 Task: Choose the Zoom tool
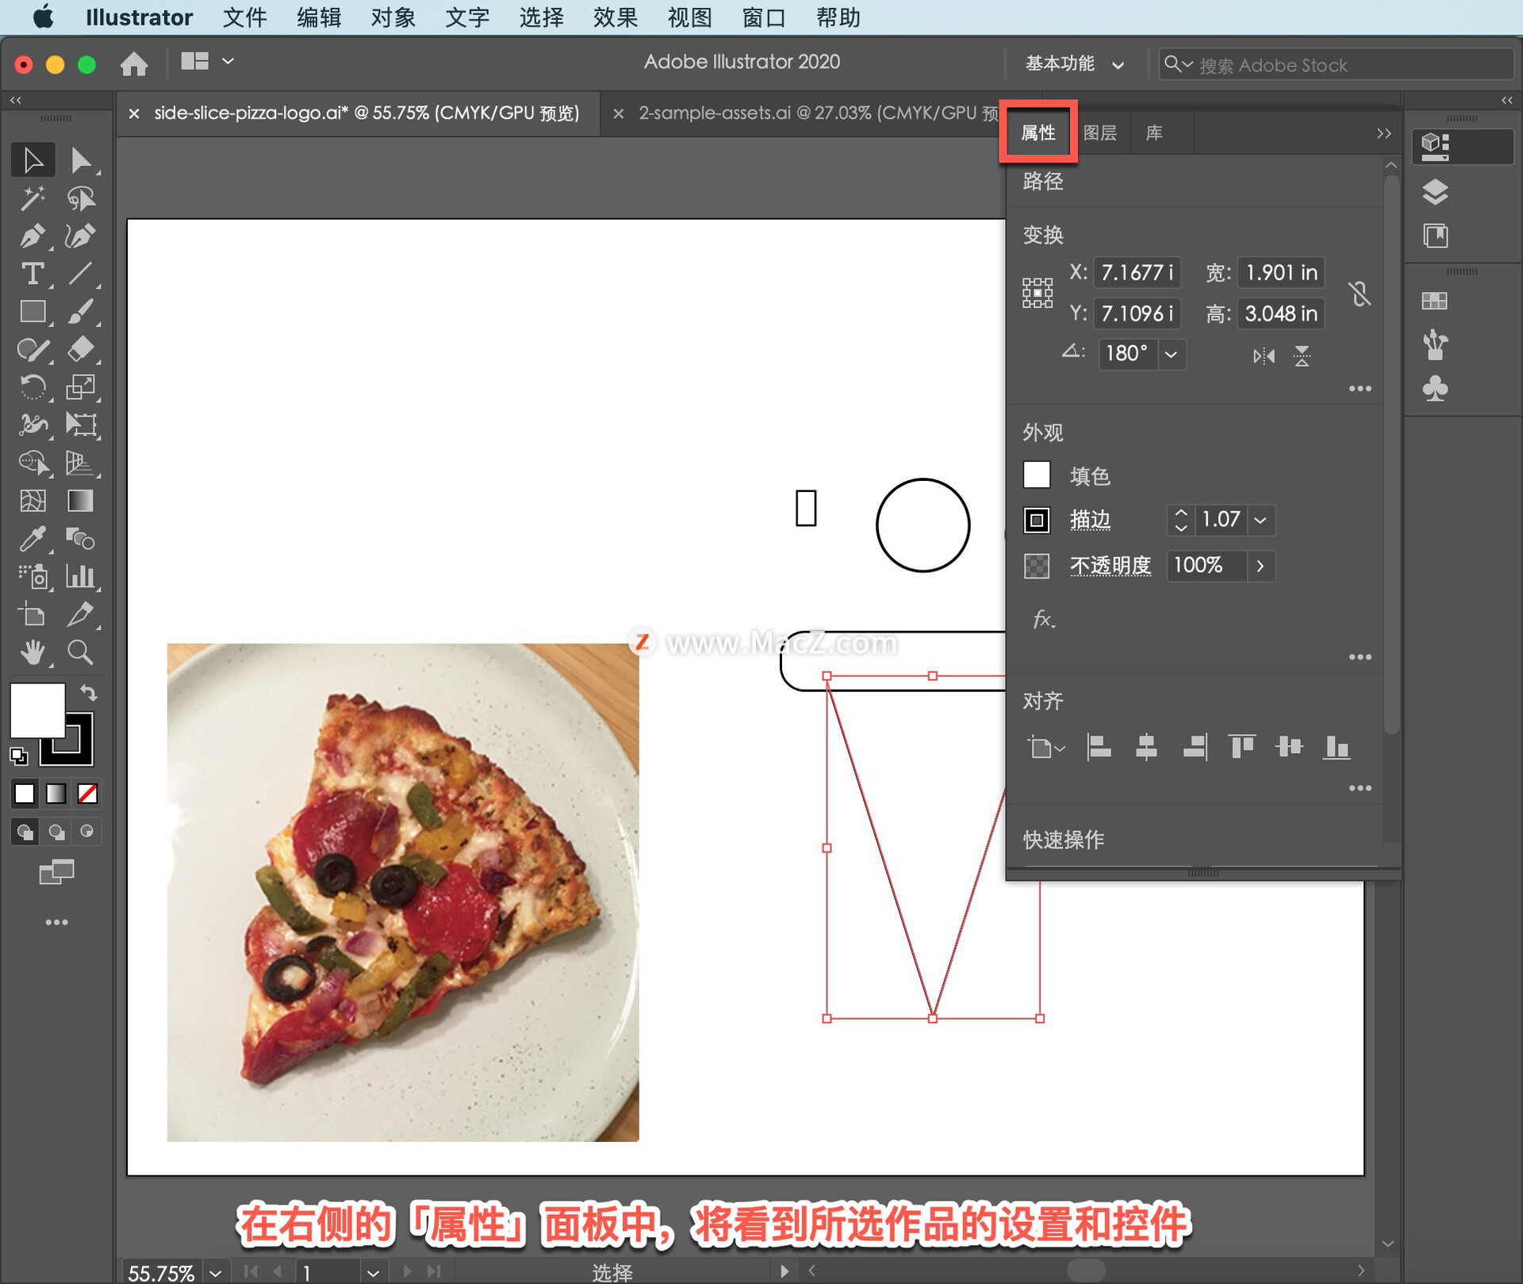(79, 652)
